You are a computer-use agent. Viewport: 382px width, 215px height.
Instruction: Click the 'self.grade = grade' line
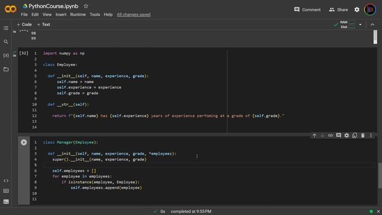(78, 93)
